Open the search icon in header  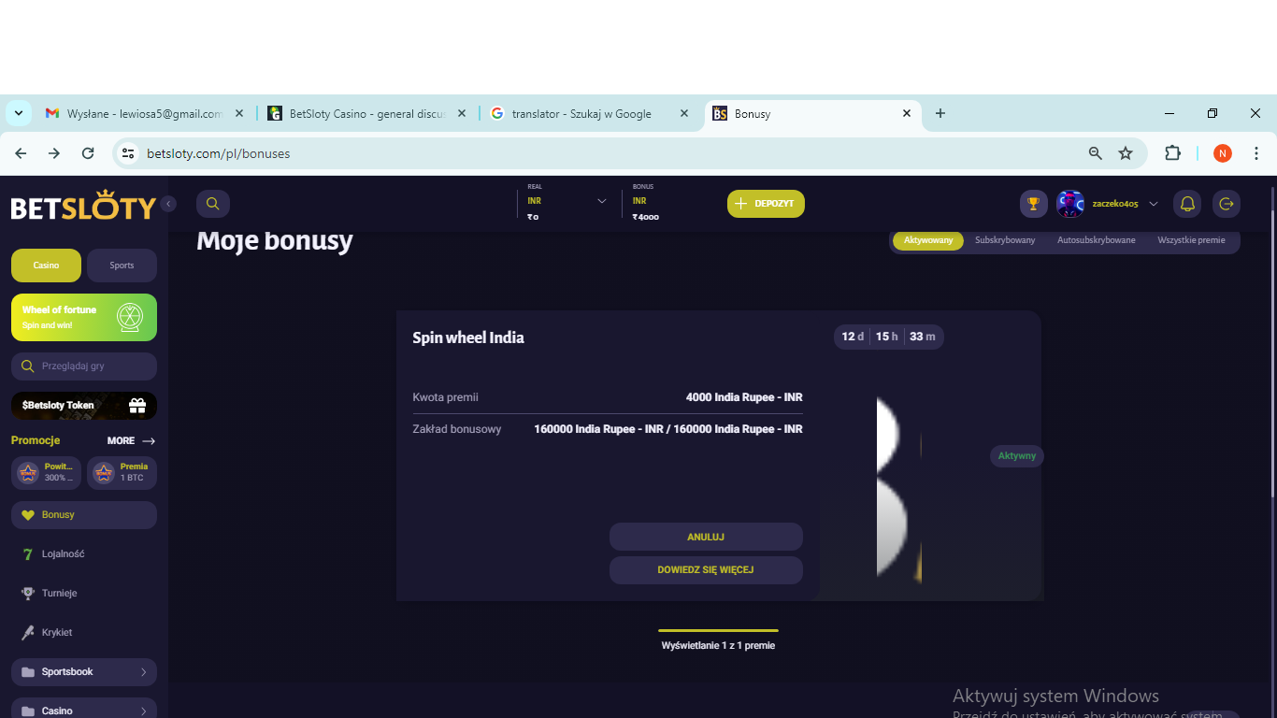(212, 204)
